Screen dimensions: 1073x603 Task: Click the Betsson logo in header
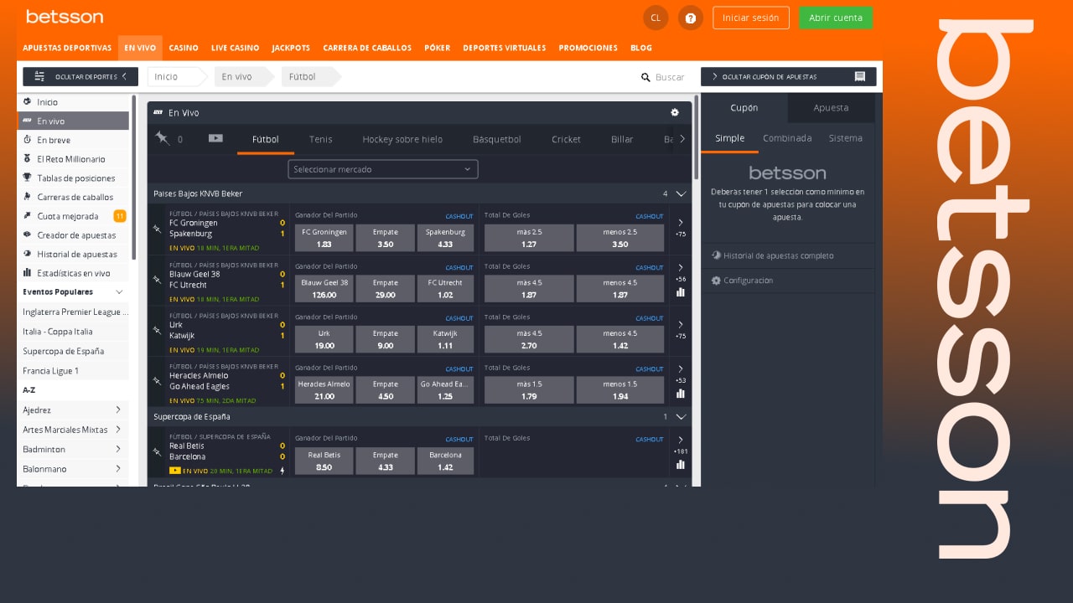pyautogui.click(x=65, y=17)
